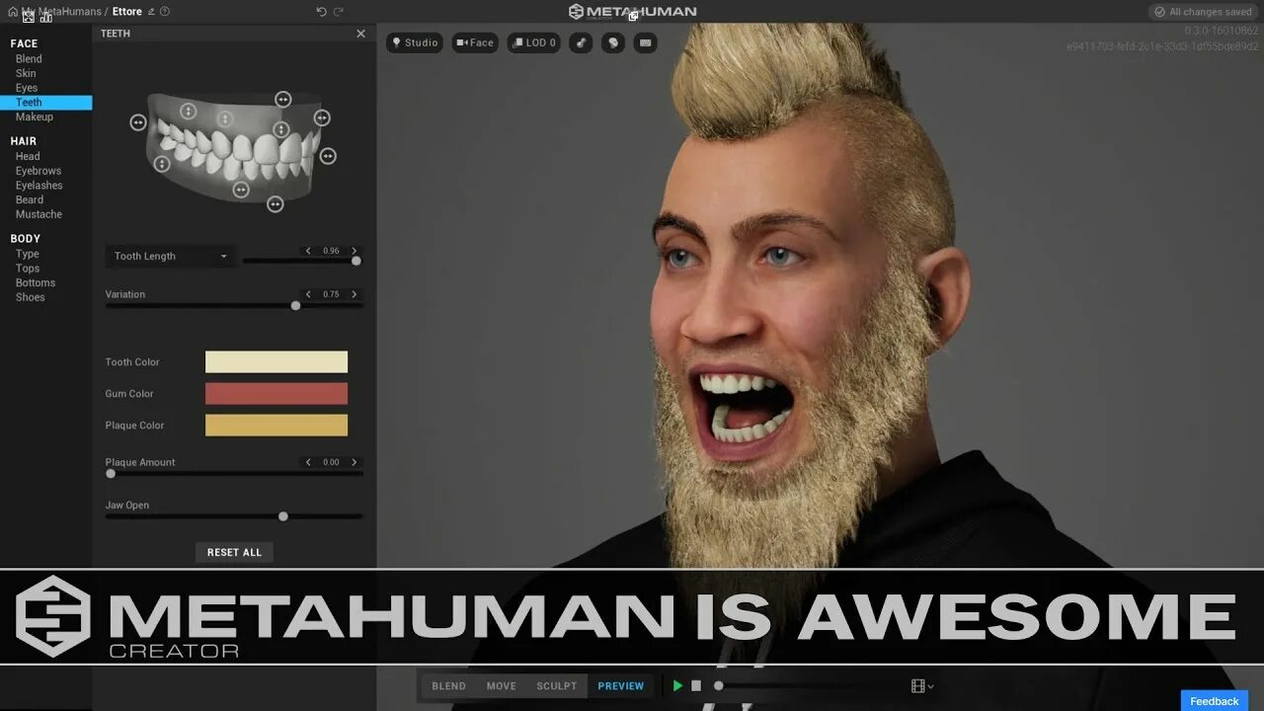The width and height of the screenshot is (1264, 711).
Task: Open the Face camera selector
Action: tap(475, 42)
